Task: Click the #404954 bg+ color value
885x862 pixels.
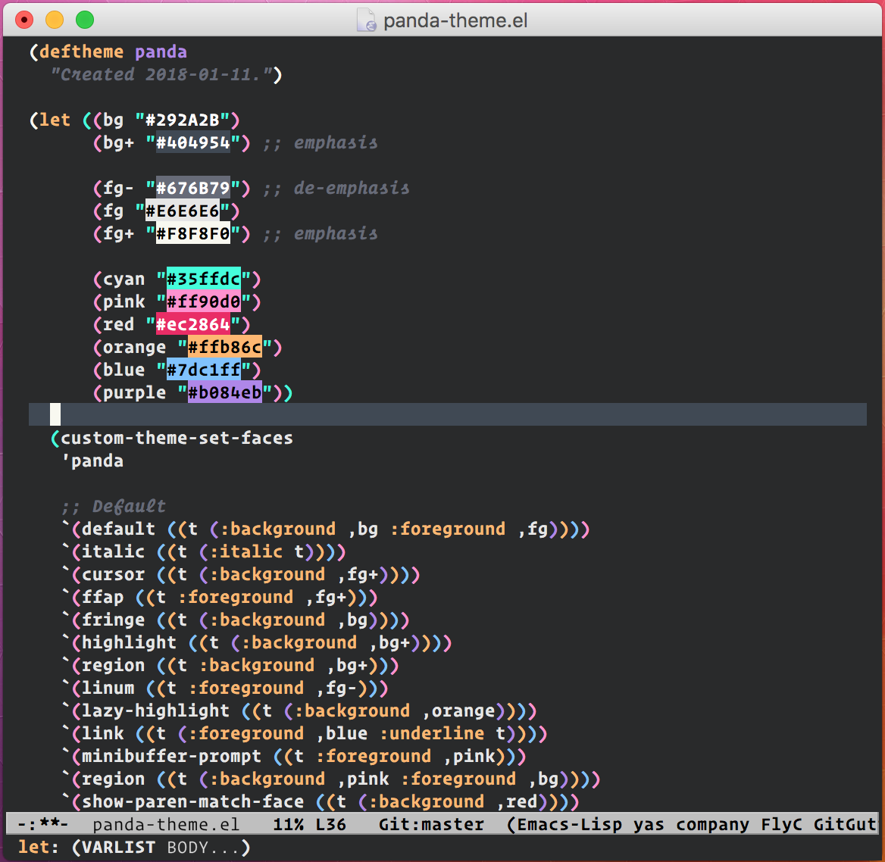Action: [x=193, y=142]
